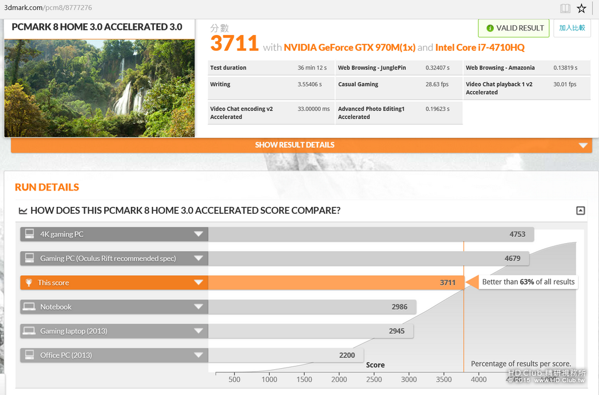Screen dimensions: 599x395
Task: Bookmark page with the star icon
Action: [x=581, y=8]
